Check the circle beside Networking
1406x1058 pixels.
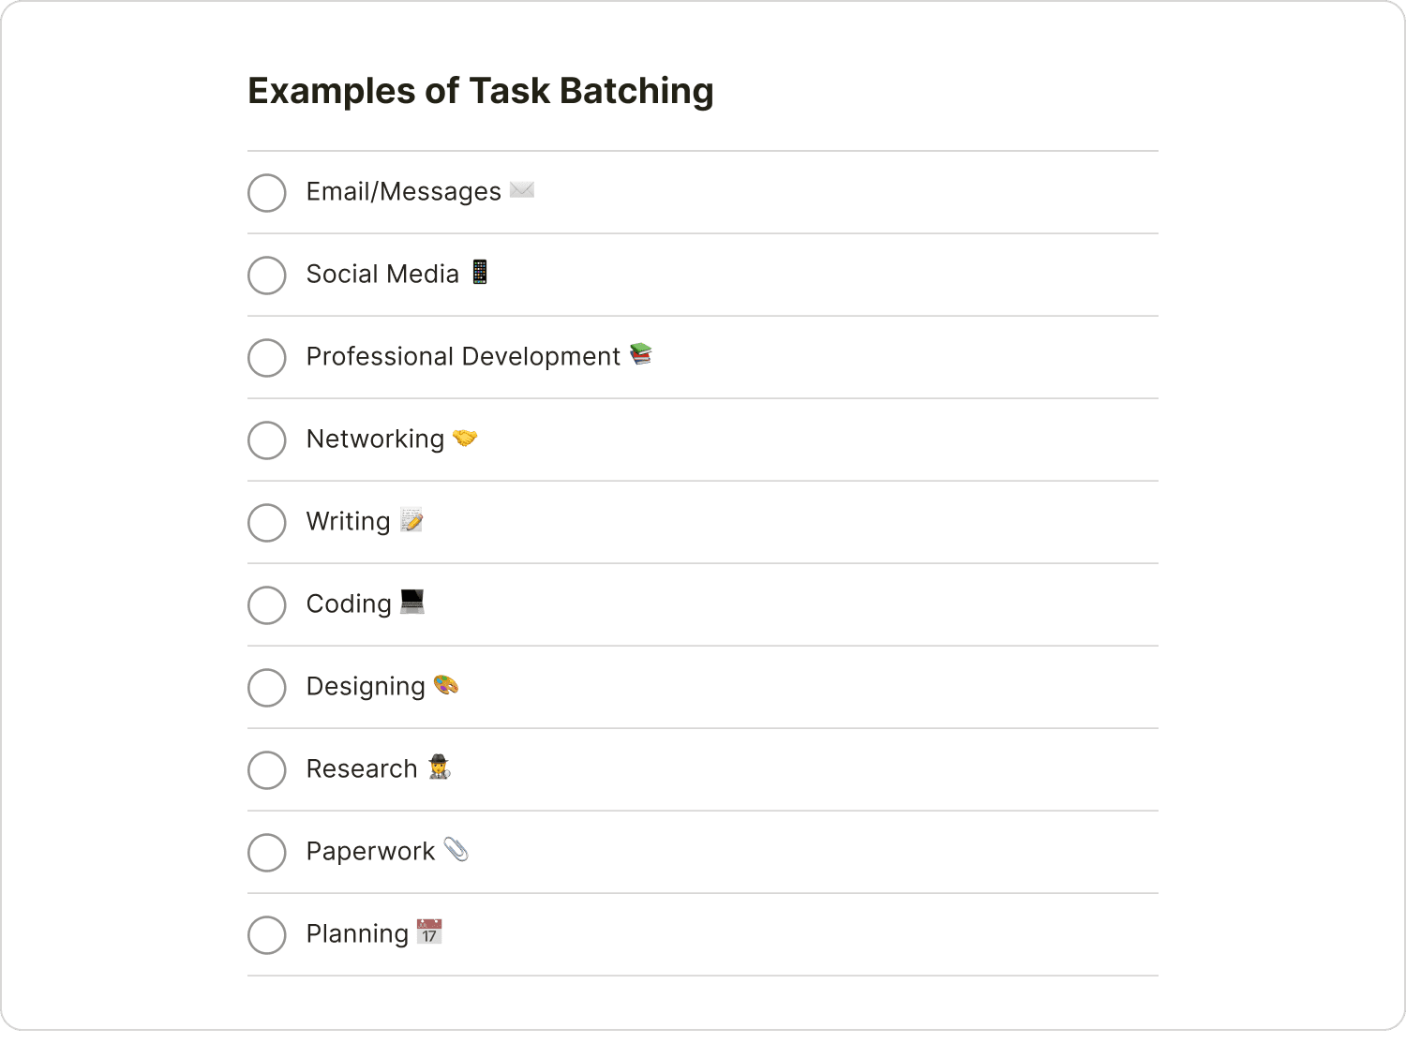266,440
